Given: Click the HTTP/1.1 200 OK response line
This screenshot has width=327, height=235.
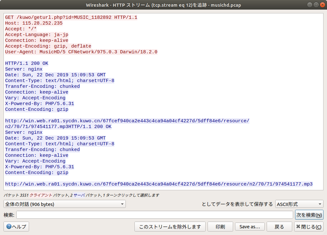Looking at the screenshot, I should pyautogui.click(x=27, y=63).
